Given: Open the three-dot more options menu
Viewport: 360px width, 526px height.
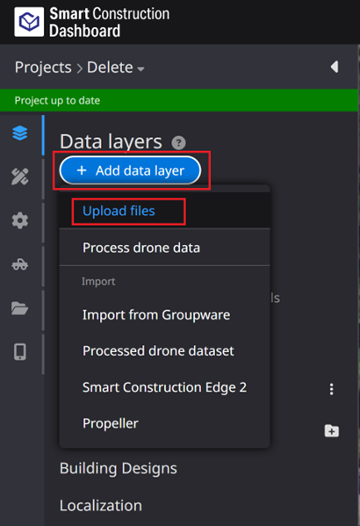Looking at the screenshot, I should [x=332, y=389].
